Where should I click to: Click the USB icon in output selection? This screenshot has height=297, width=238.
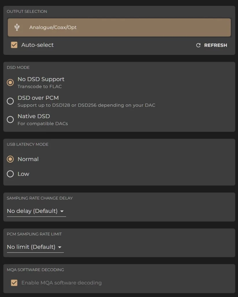tap(17, 27)
